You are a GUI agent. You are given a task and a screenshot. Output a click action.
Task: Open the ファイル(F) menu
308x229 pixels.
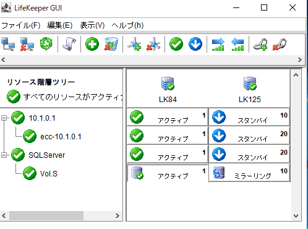pyautogui.click(x=21, y=25)
